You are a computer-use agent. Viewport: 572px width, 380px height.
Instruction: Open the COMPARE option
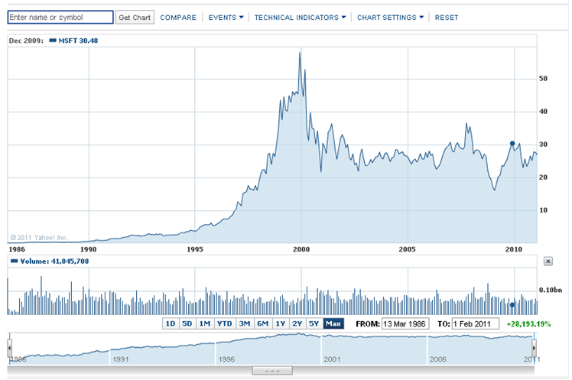(178, 18)
